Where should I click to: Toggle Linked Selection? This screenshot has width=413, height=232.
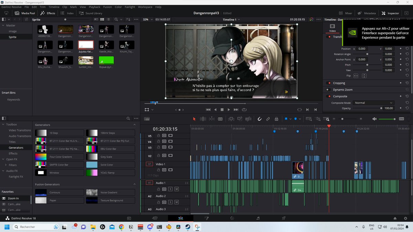pos(268,119)
